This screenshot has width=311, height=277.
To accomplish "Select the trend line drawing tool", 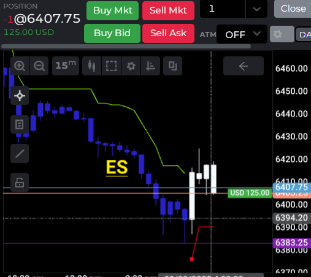I will (20, 154).
